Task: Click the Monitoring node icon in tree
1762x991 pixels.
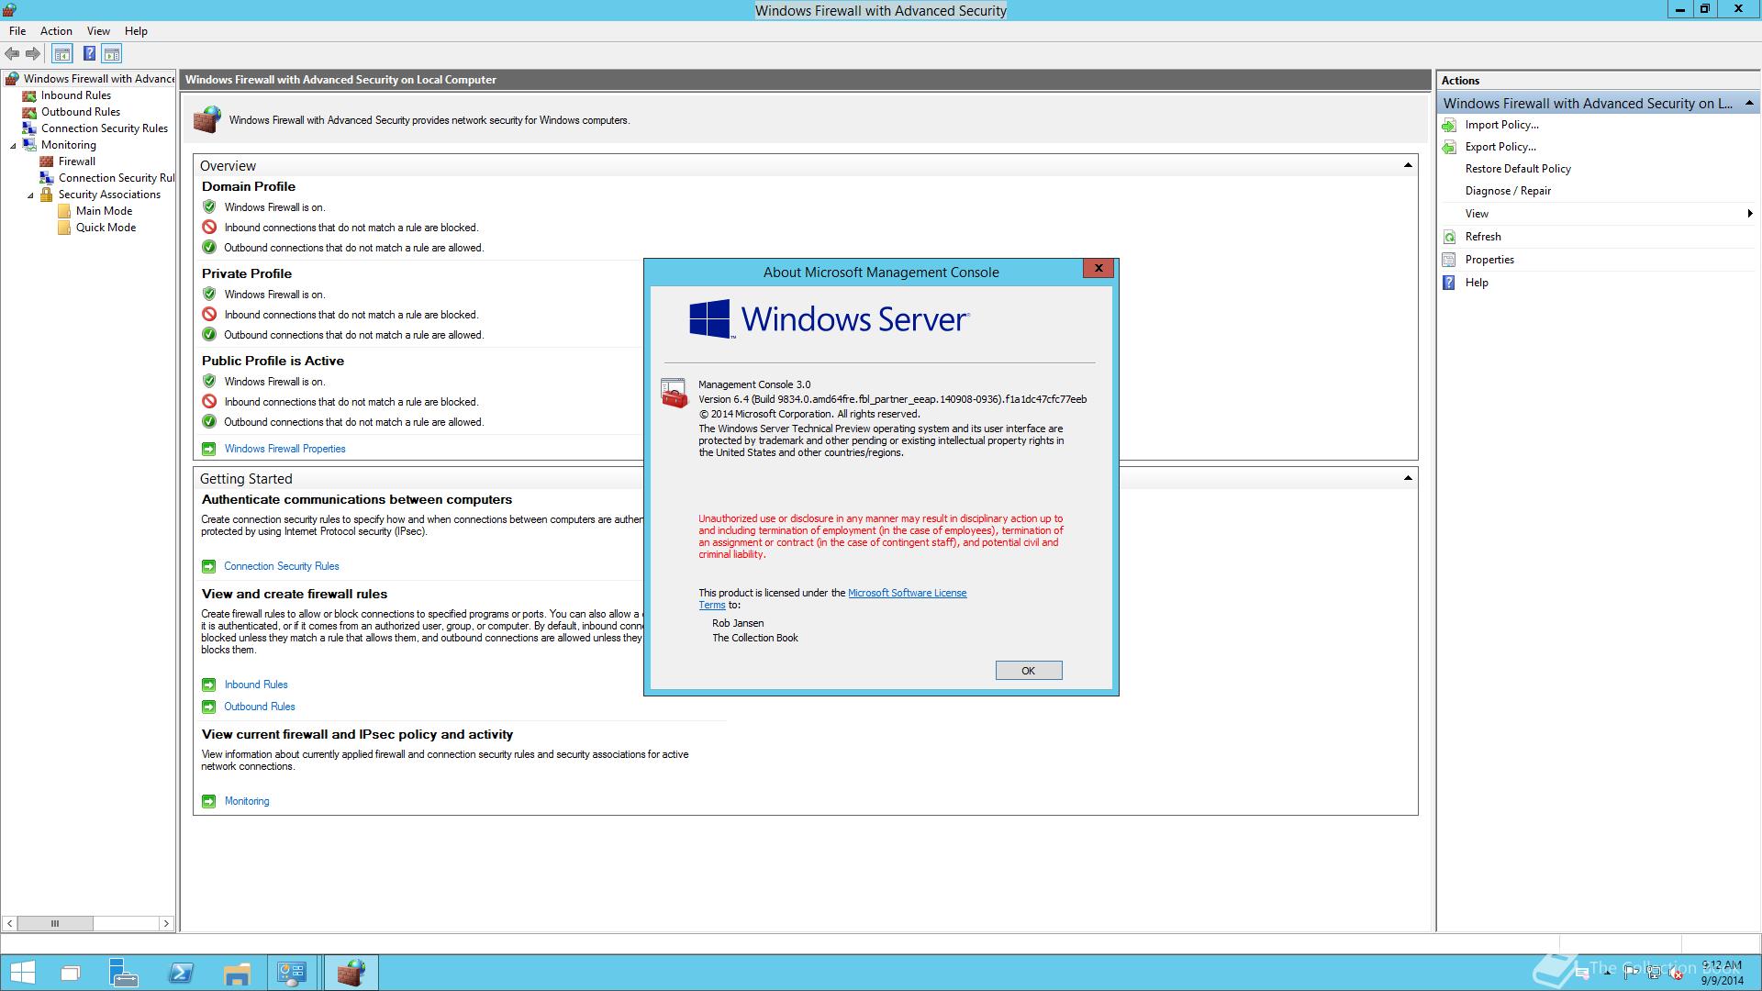Action: click(x=29, y=145)
